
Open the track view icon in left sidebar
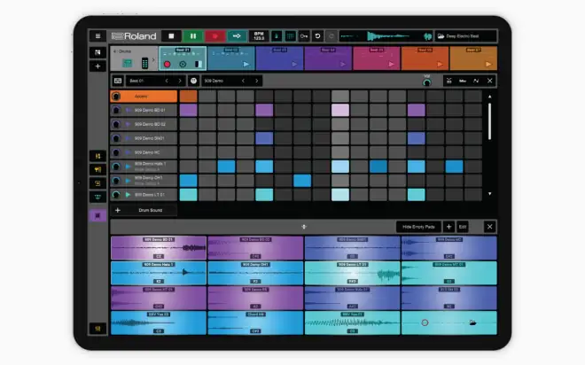click(97, 52)
